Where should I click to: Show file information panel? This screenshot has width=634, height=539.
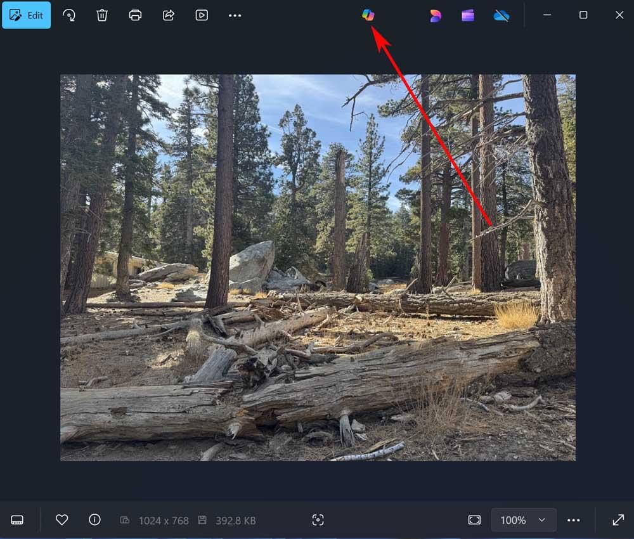pos(94,519)
